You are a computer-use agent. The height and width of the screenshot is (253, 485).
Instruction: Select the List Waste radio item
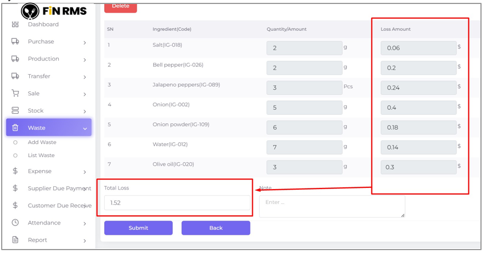15,155
